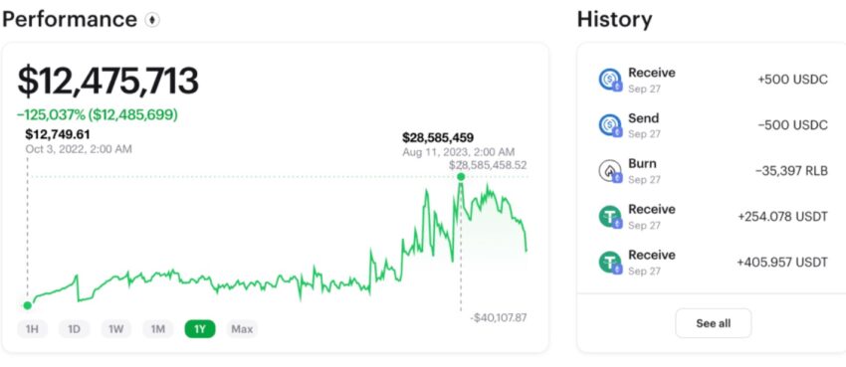Image resolution: width=846 pixels, height=367 pixels.
Task: Click the starting point dot on chart
Action: click(28, 305)
